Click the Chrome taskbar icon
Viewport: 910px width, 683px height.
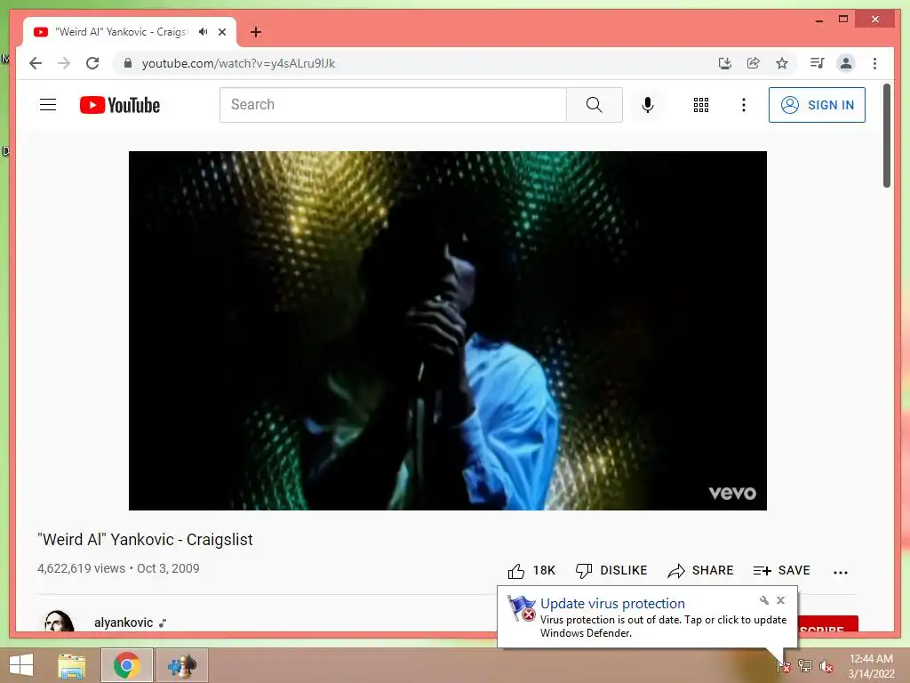(127, 665)
